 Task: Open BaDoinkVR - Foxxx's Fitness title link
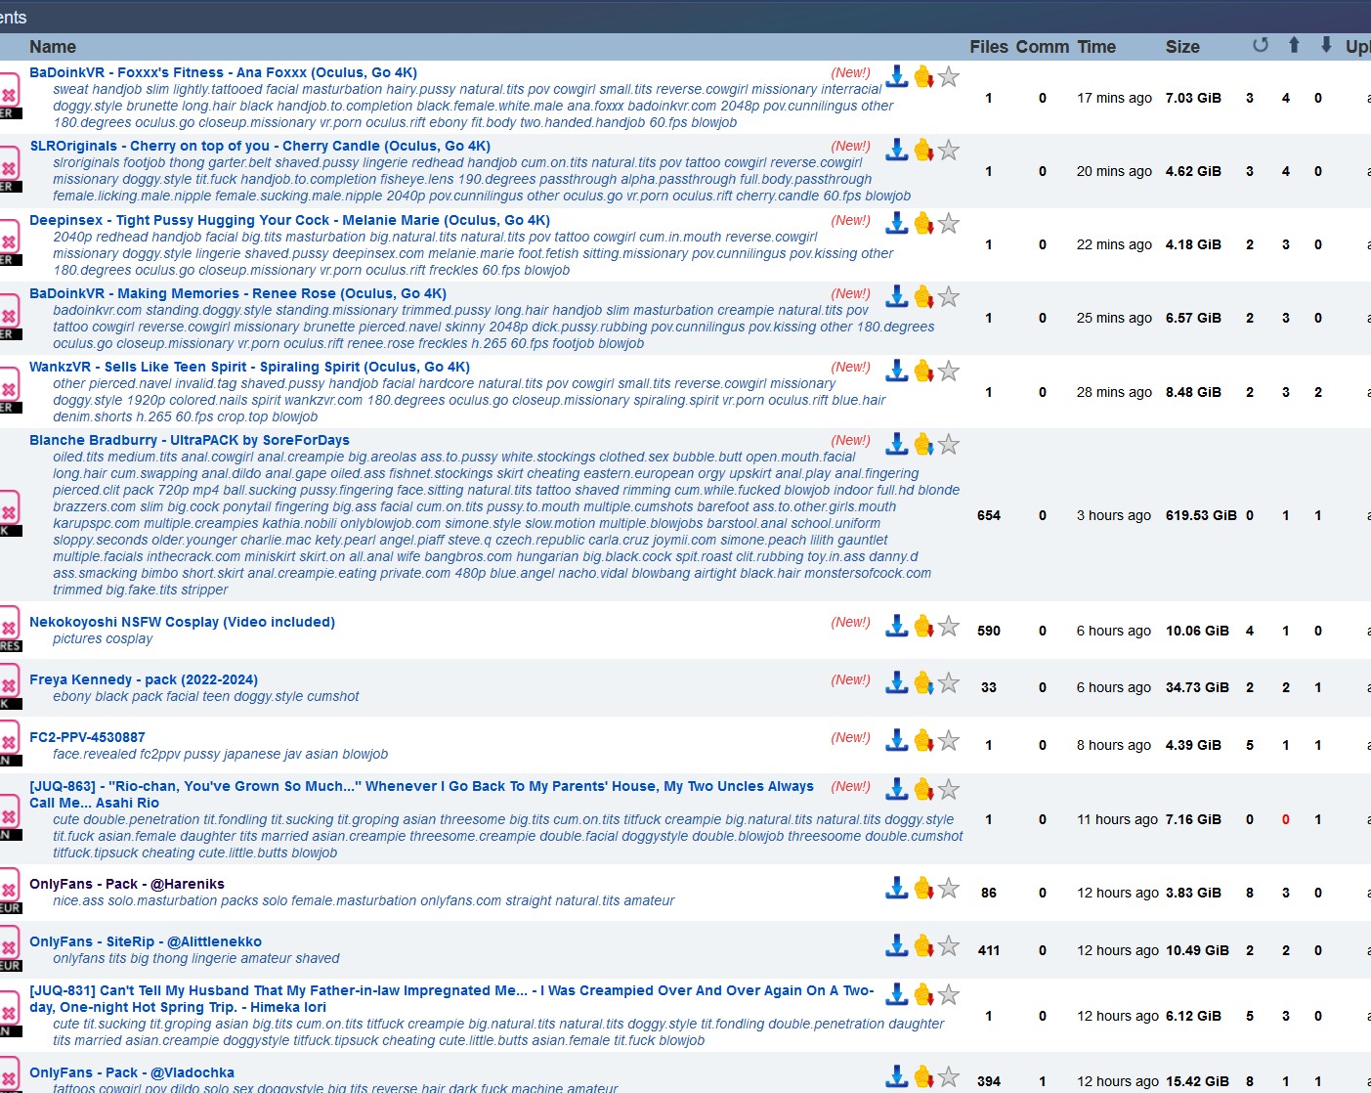pyautogui.click(x=223, y=72)
